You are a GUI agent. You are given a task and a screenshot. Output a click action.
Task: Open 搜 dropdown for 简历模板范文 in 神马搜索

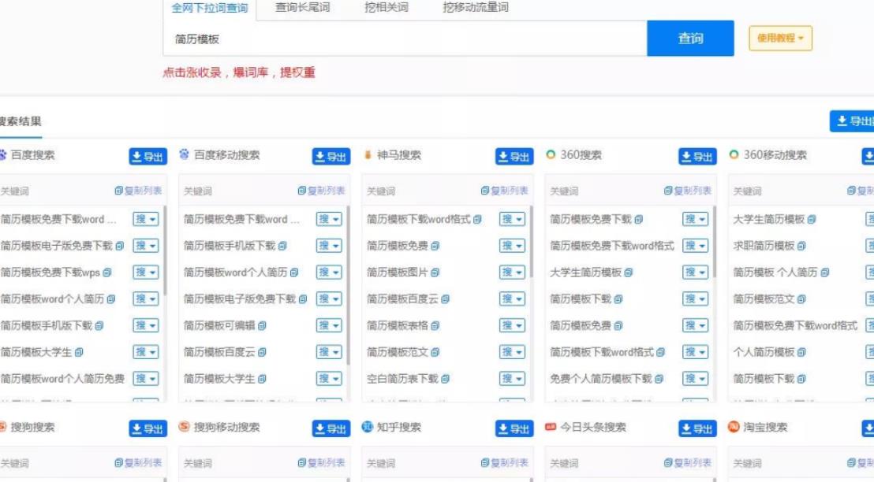[512, 352]
